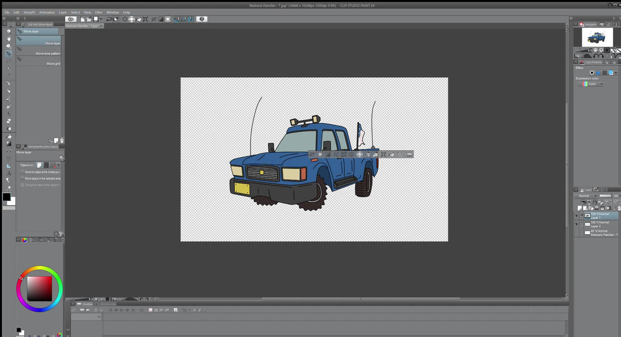Delete sub tool with trash icon

coord(62,141)
